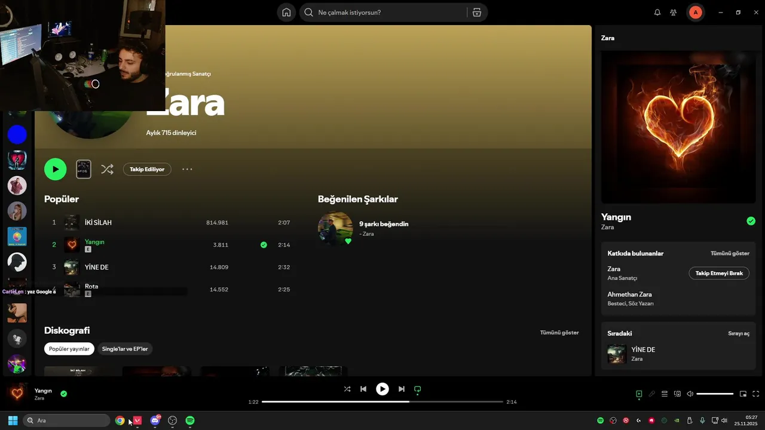
Task: Open the miniplayer icon
Action: (743, 394)
